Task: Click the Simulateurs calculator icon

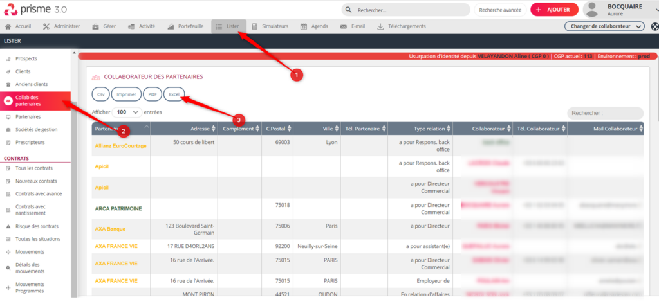Action: click(255, 26)
